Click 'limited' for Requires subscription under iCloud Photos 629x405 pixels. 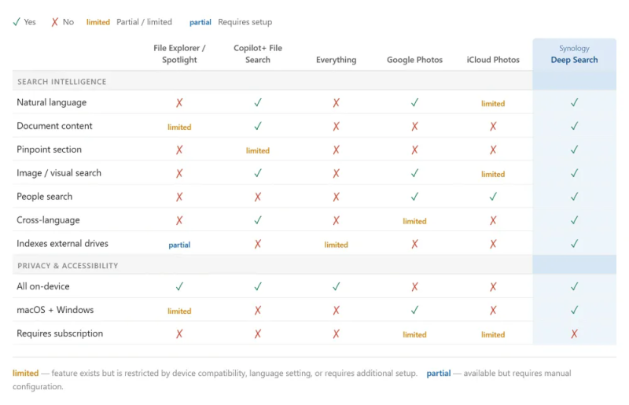(x=493, y=335)
